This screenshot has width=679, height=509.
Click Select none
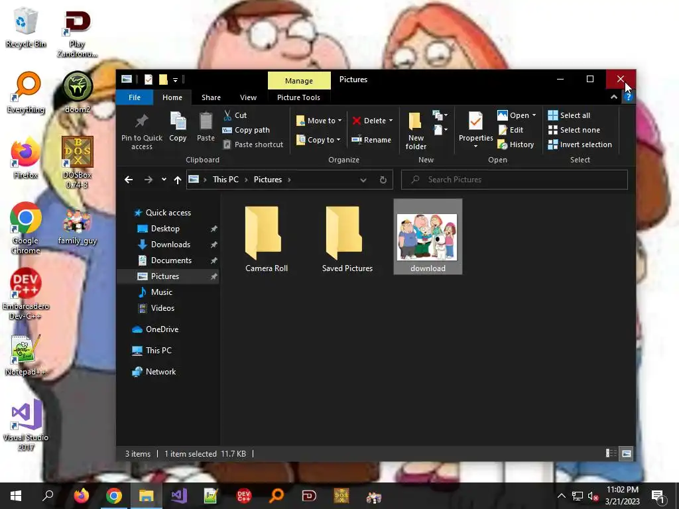(x=574, y=130)
